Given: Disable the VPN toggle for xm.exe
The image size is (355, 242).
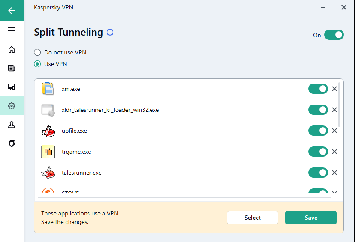Looking at the screenshot, I should click(x=318, y=89).
